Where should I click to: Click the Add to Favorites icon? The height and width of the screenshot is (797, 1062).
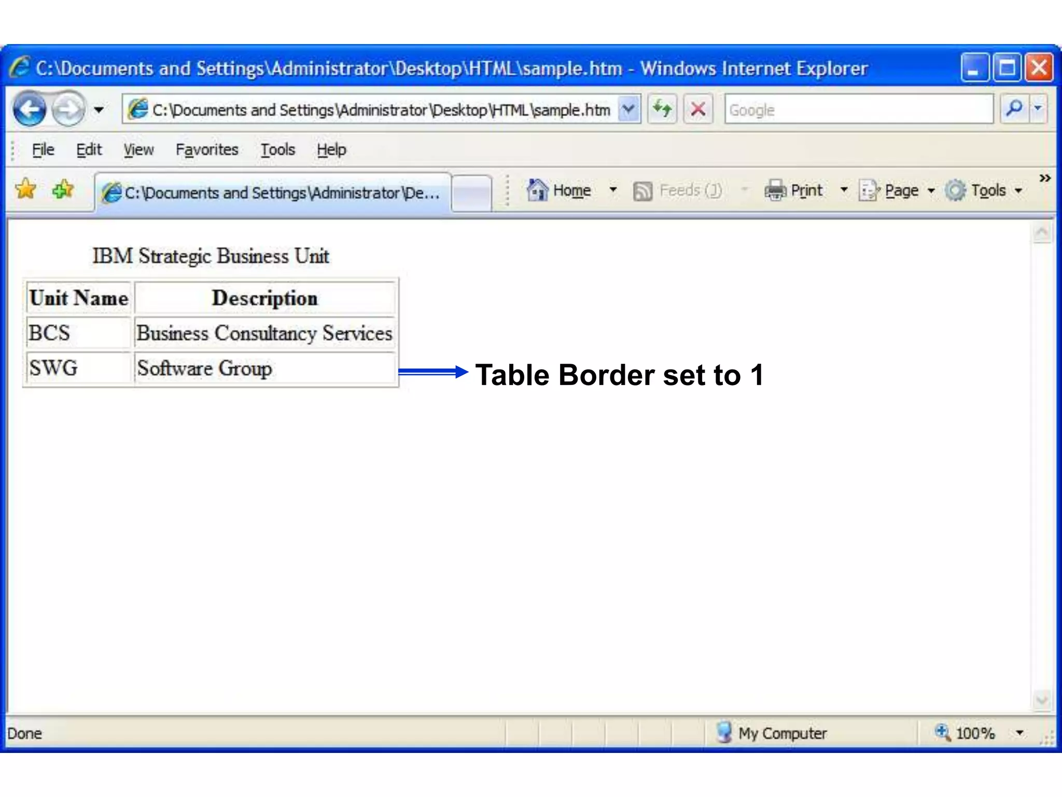(63, 189)
